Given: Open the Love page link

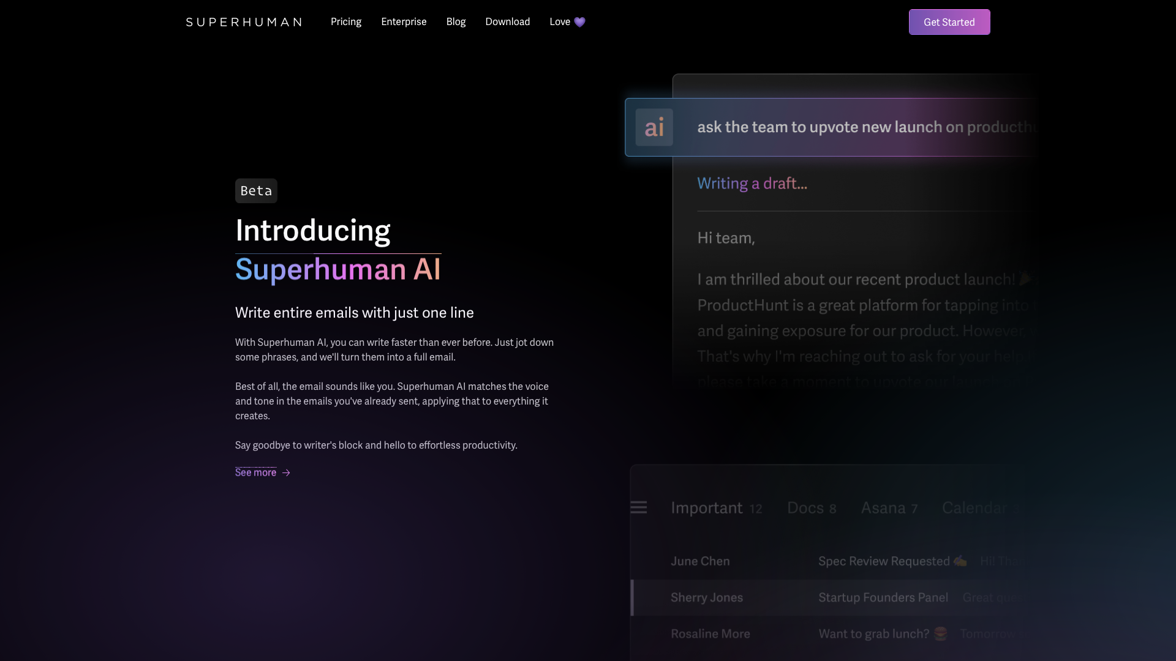Looking at the screenshot, I should [x=568, y=22].
